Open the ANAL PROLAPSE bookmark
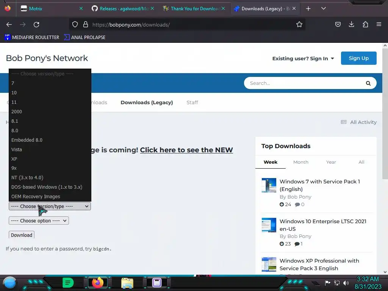Image resolution: width=388 pixels, height=291 pixels. point(84,38)
